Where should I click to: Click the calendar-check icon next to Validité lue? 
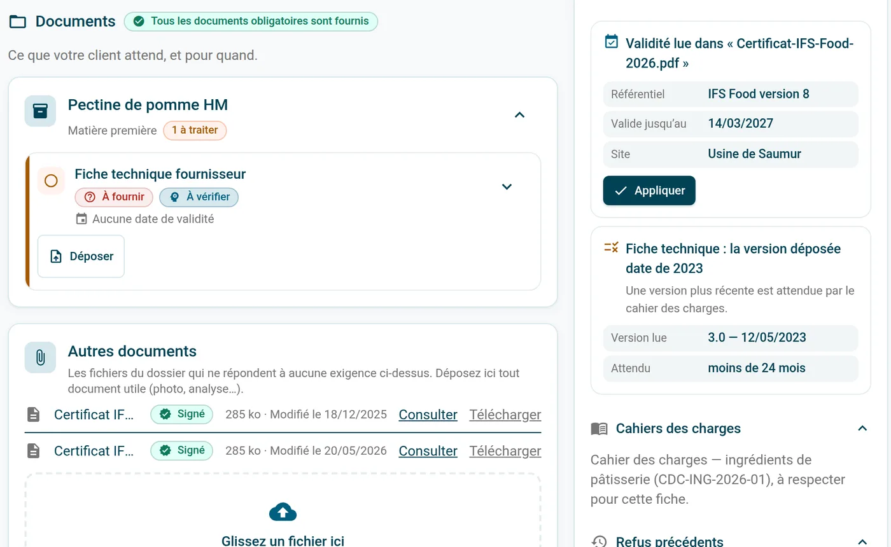tap(611, 42)
